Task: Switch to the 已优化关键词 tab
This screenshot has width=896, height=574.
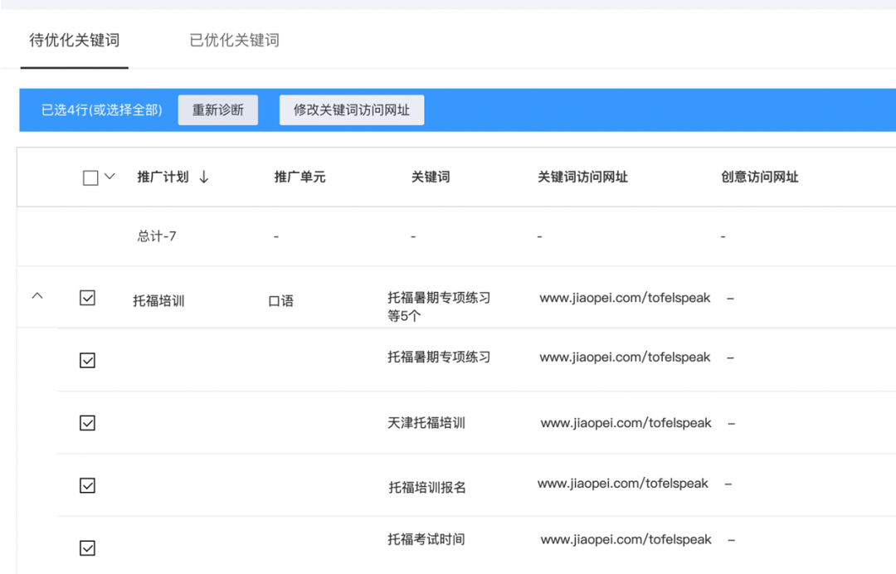Action: (232, 39)
